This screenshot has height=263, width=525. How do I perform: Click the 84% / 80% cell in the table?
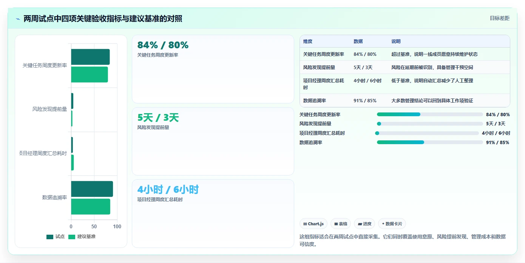pyautogui.click(x=365, y=54)
